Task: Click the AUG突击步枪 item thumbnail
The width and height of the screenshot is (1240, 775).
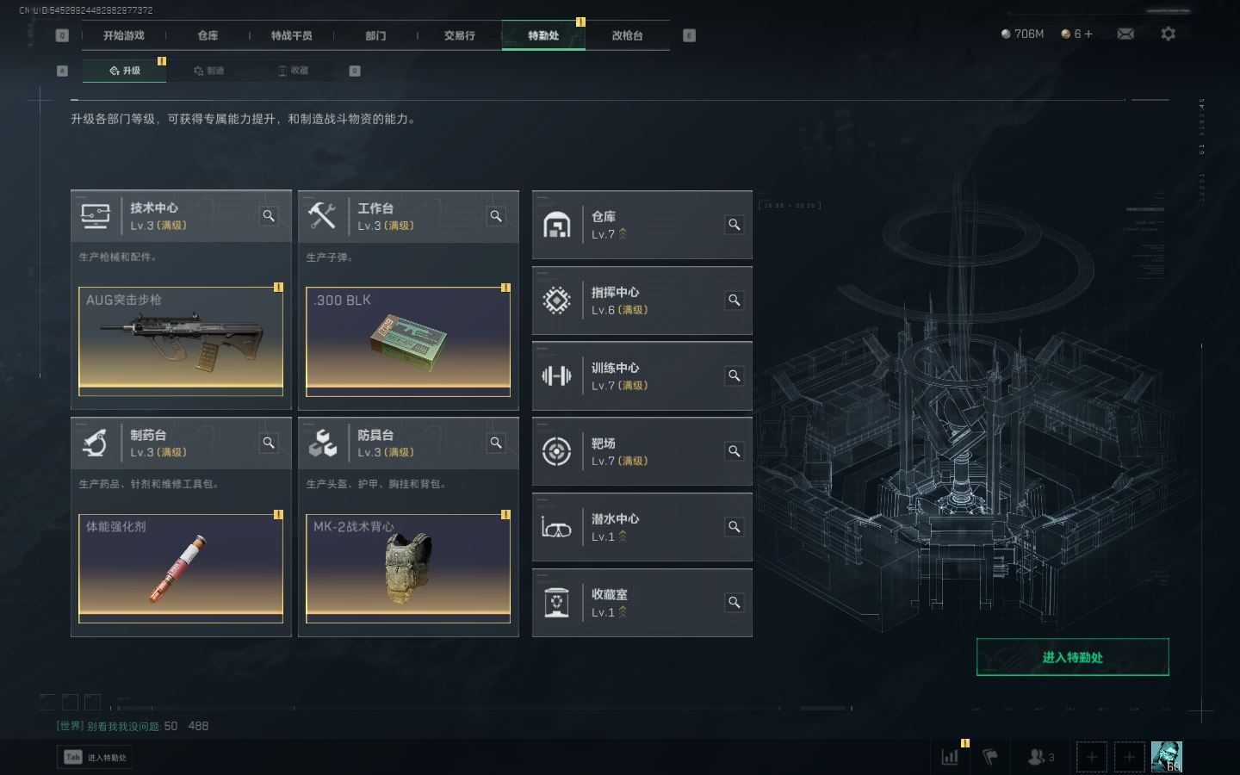Action: (181, 341)
